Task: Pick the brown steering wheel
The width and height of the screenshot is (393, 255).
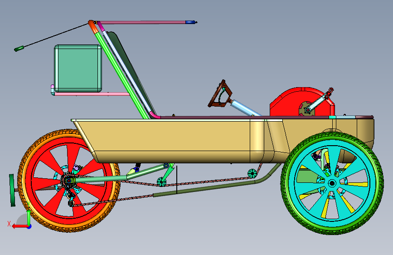Action: (220, 94)
